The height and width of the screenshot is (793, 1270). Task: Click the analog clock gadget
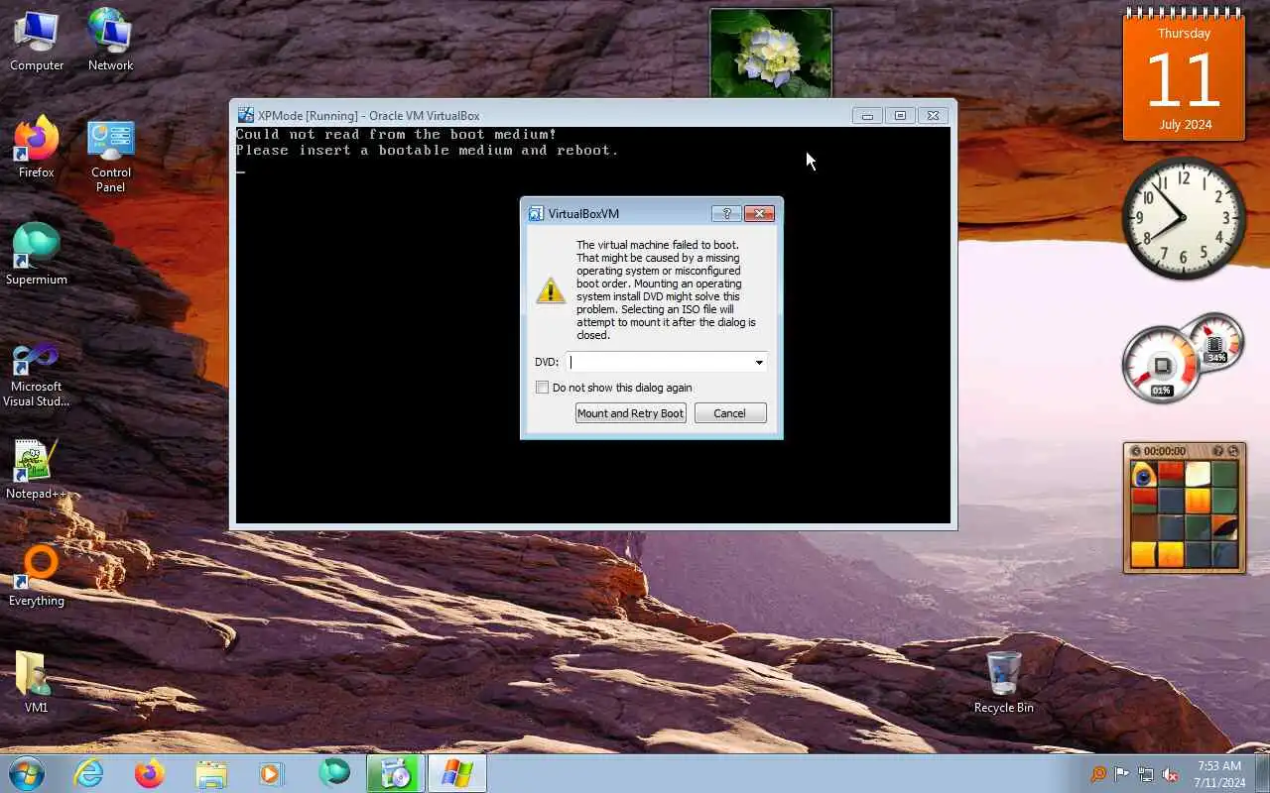[1184, 218]
